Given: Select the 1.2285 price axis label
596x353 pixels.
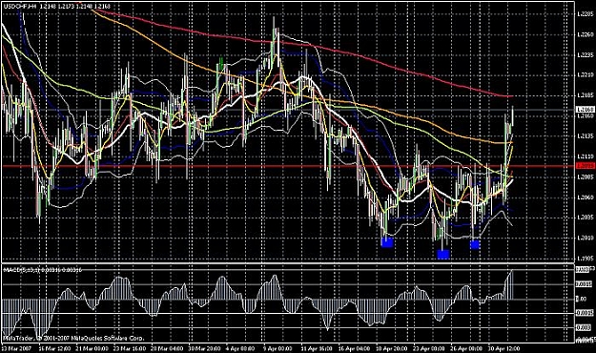Looking at the screenshot, I should tap(586, 14).
